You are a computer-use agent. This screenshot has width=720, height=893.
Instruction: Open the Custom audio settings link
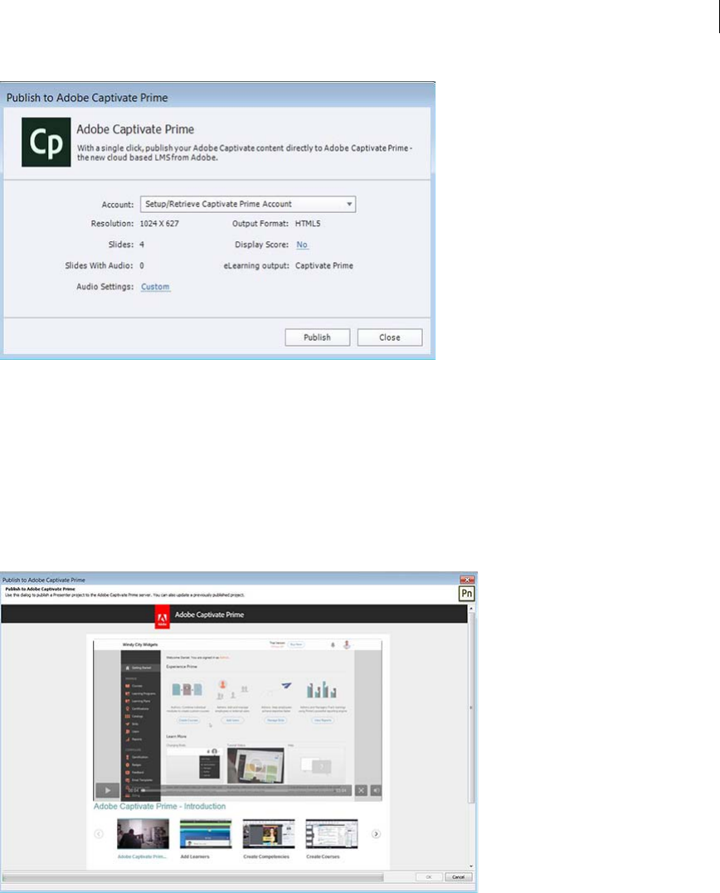click(x=155, y=286)
